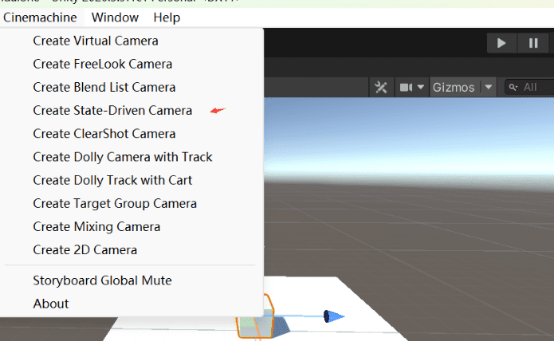
Task: Select Create Target Group Camera
Action: [115, 203]
